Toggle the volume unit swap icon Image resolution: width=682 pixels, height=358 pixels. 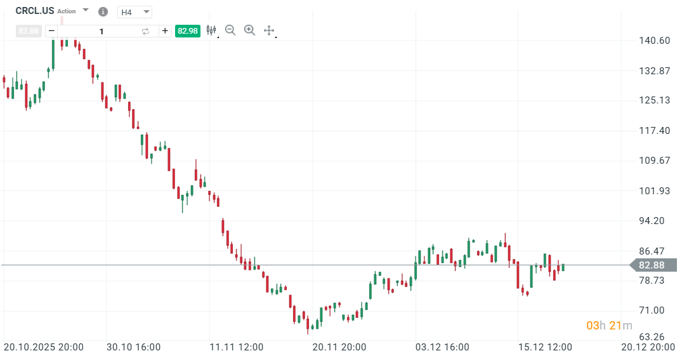click(145, 30)
